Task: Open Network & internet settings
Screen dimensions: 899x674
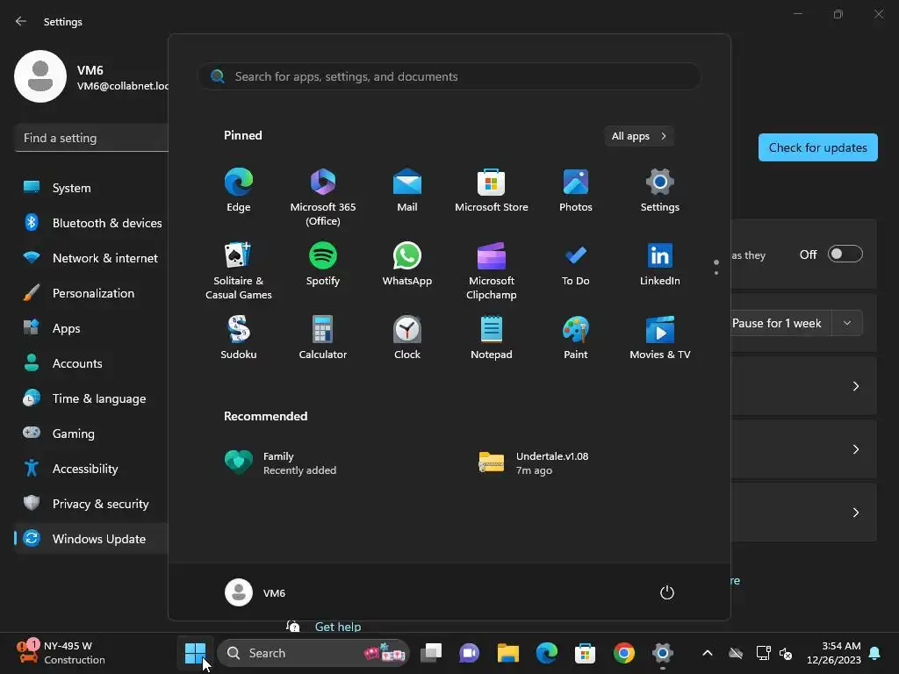Action: [91, 258]
